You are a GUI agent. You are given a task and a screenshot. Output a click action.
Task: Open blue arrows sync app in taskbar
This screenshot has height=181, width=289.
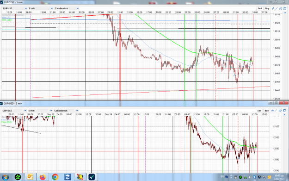coord(68,177)
